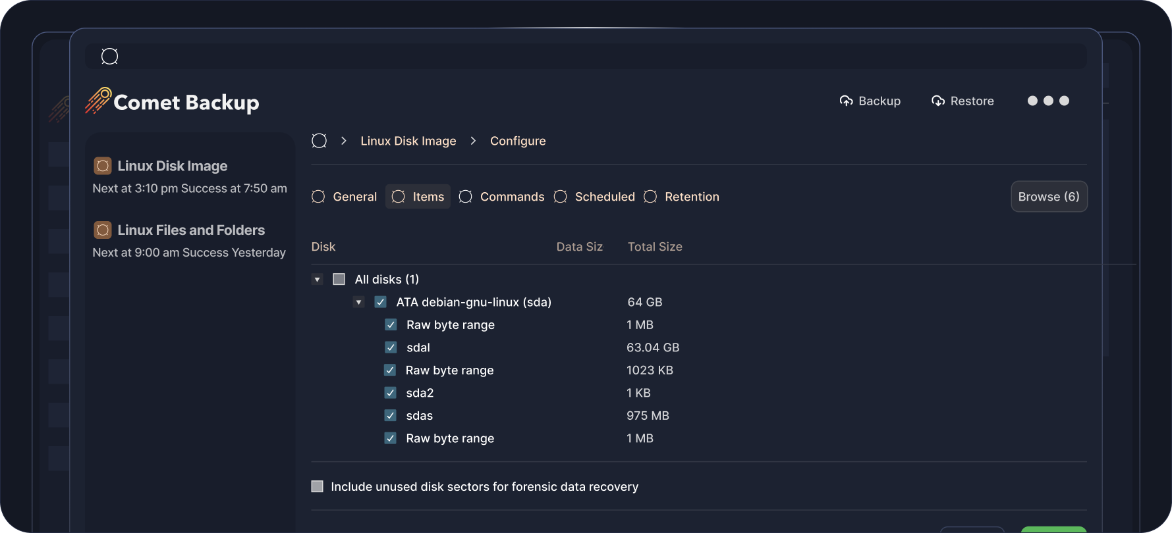Click the Backup button in header
The width and height of the screenshot is (1172, 533).
pyautogui.click(x=870, y=101)
